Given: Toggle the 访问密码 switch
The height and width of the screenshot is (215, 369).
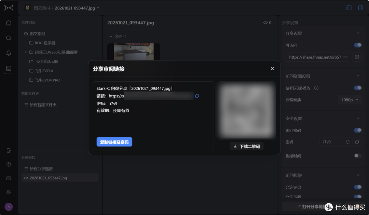Looking at the screenshot, I should [358, 130].
